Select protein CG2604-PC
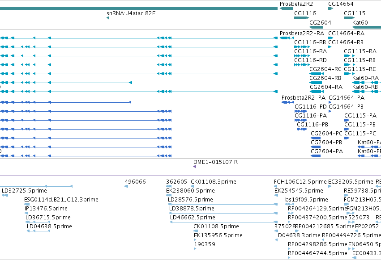 click(x=316, y=138)
